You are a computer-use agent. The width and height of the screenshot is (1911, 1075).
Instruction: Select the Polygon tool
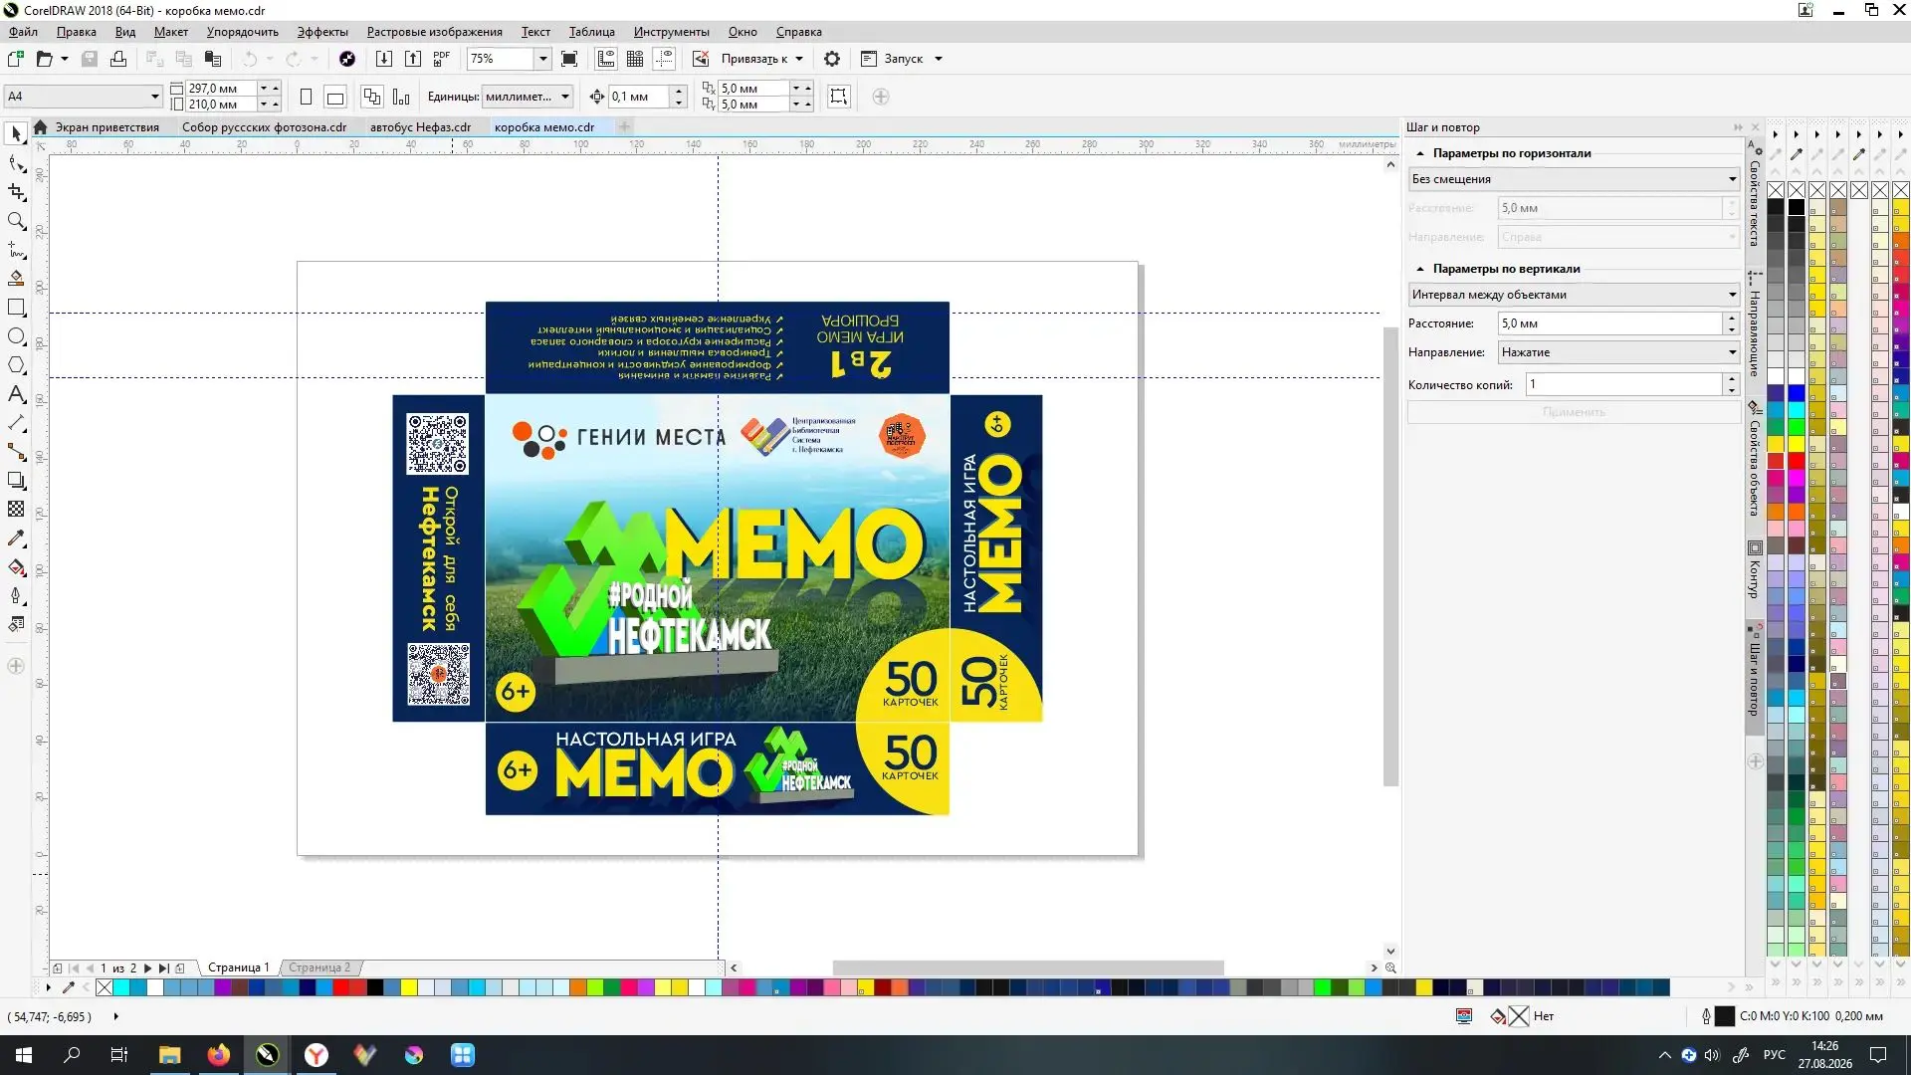click(16, 365)
